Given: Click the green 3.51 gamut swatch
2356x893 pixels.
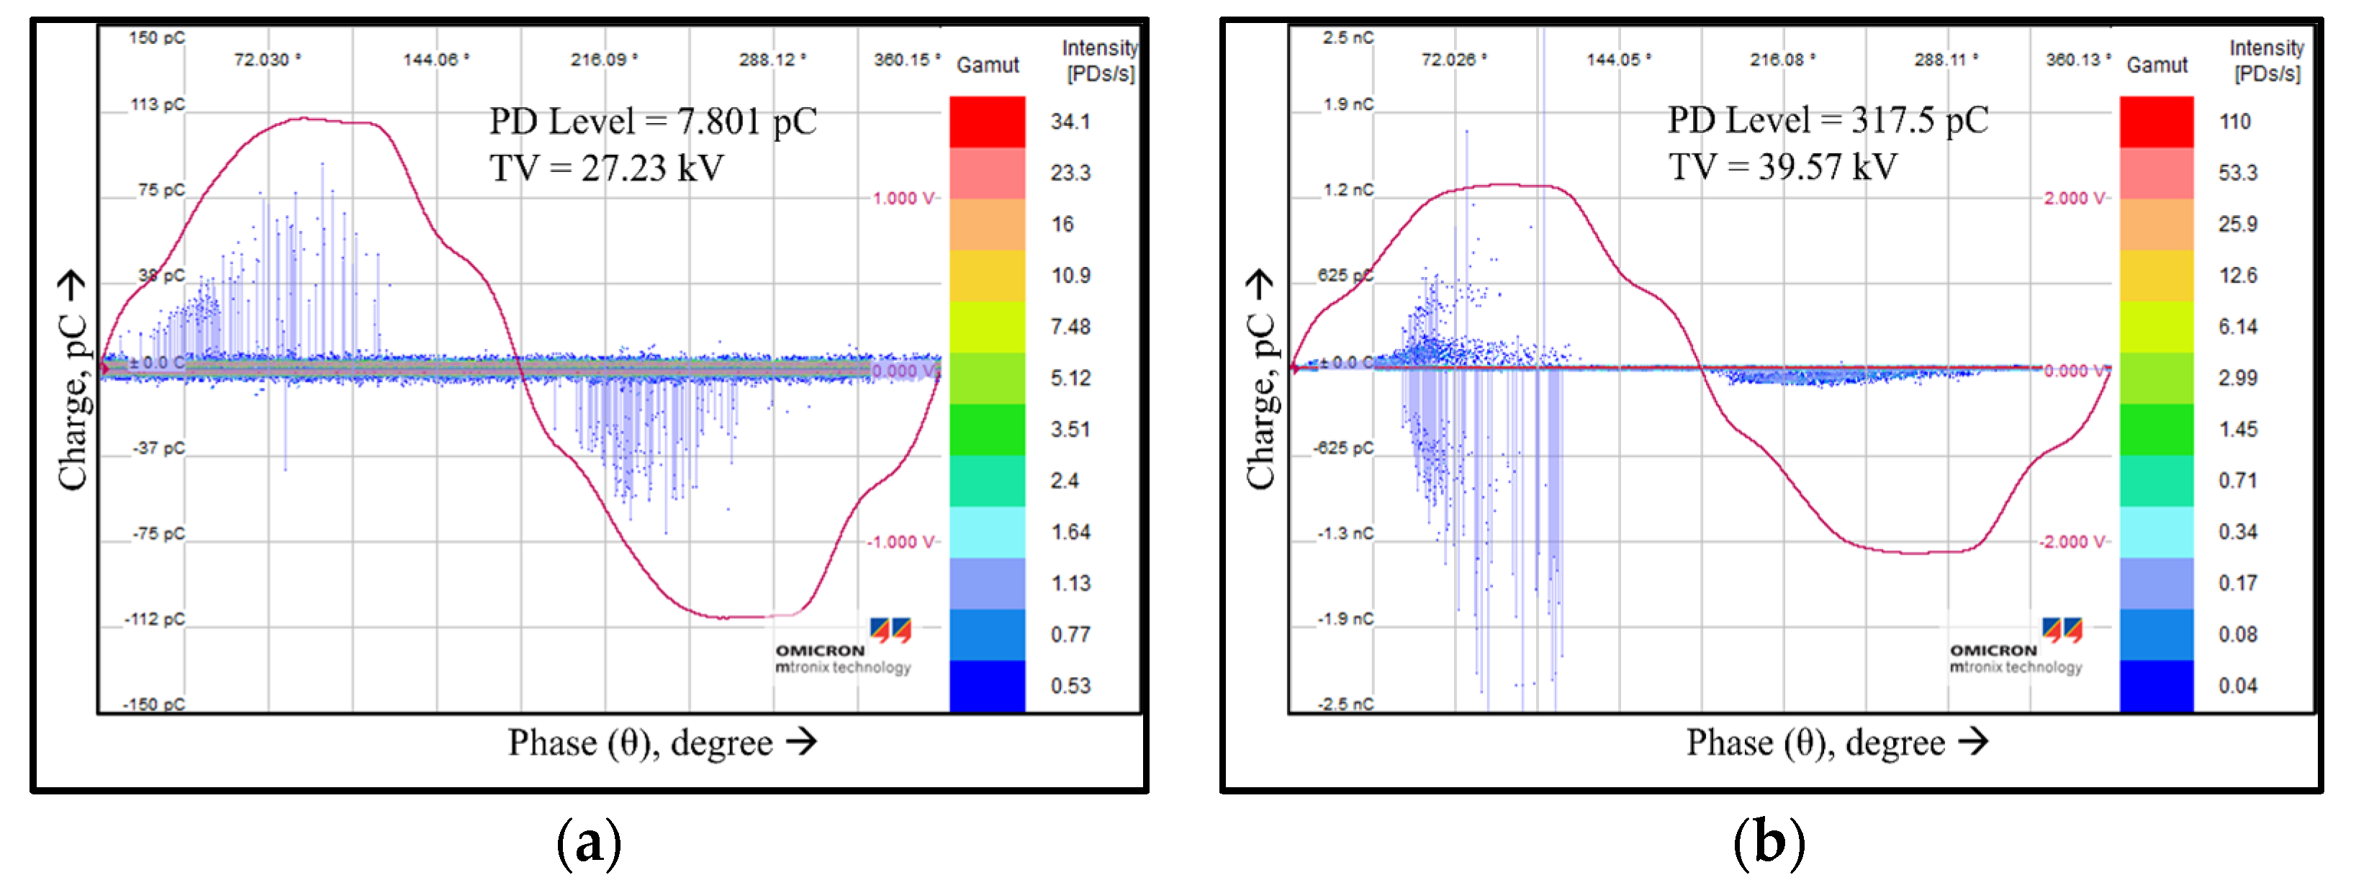Looking at the screenshot, I should click(987, 430).
